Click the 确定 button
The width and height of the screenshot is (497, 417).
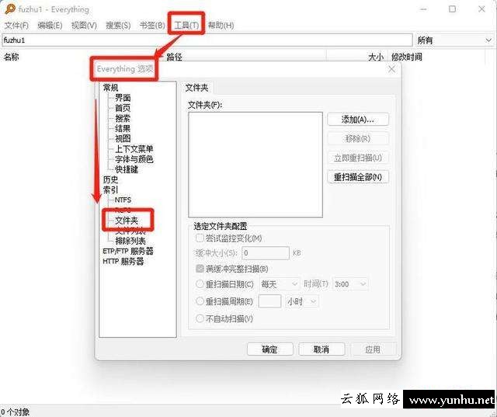tap(269, 349)
